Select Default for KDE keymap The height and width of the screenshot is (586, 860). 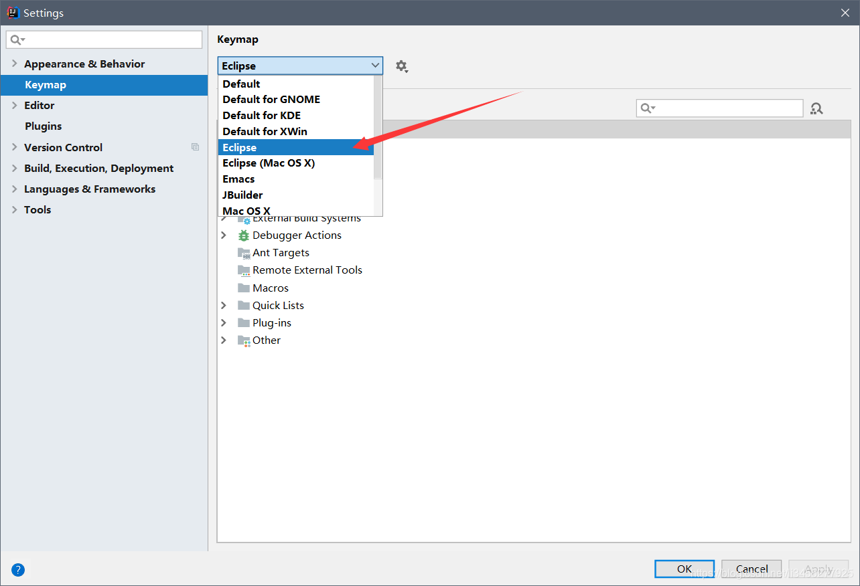(x=296, y=115)
